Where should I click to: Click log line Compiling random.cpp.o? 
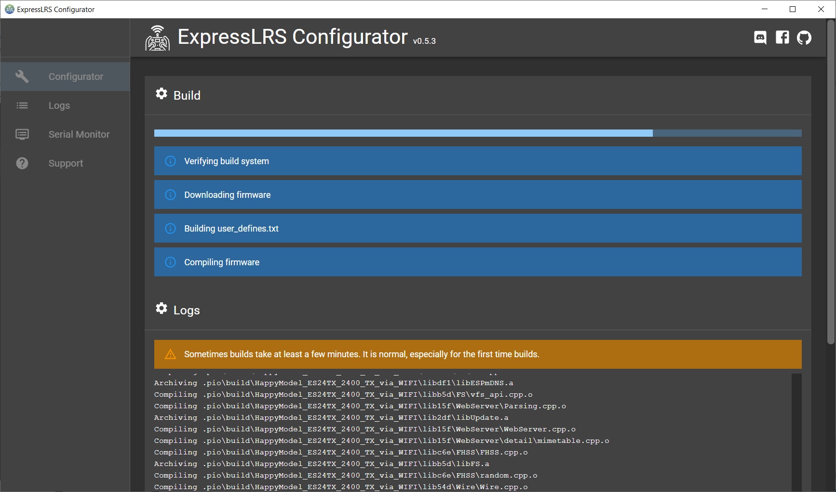(x=346, y=476)
